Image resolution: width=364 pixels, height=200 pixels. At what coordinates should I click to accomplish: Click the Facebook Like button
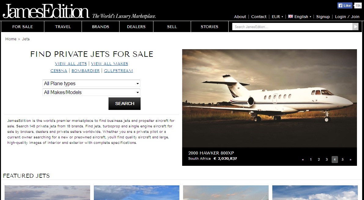coord(345,5)
